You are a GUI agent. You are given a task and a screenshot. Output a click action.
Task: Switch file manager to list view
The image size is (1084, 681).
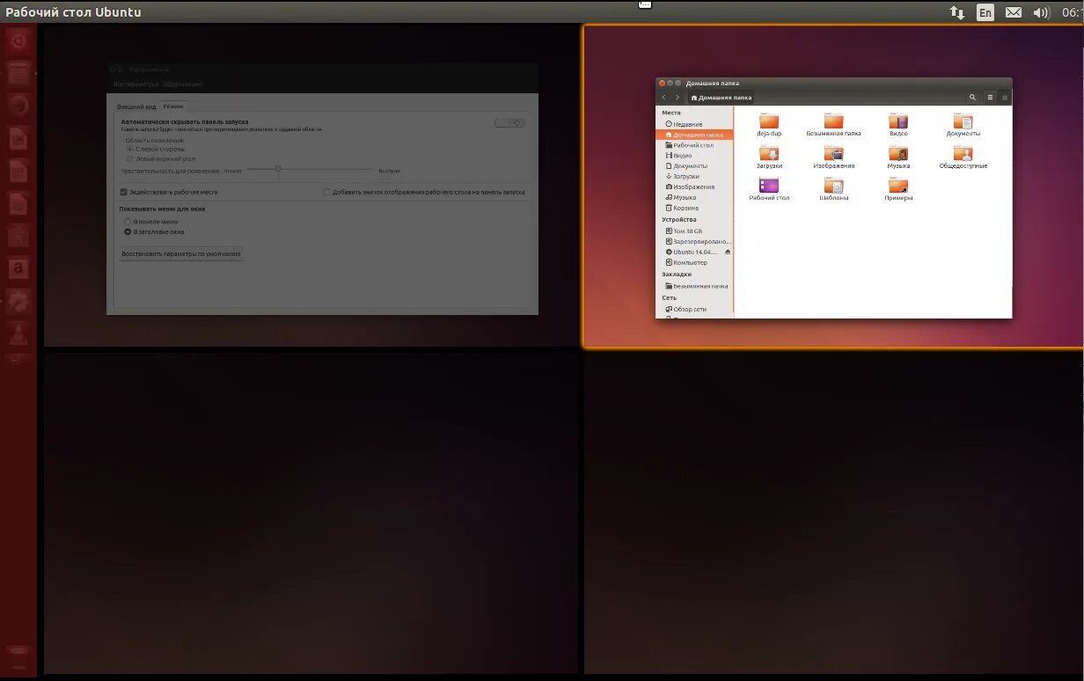tap(990, 98)
